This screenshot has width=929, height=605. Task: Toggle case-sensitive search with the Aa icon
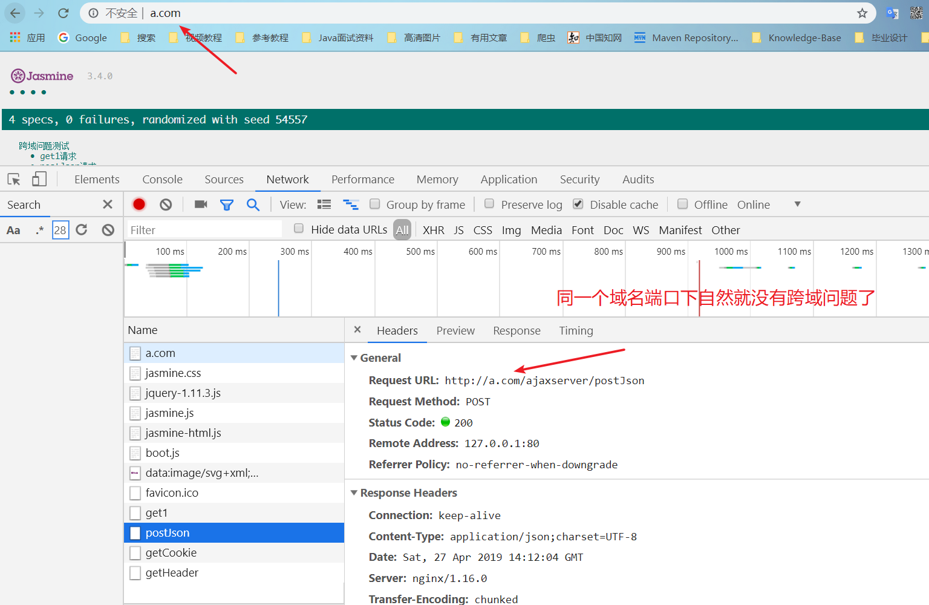pyautogui.click(x=13, y=230)
